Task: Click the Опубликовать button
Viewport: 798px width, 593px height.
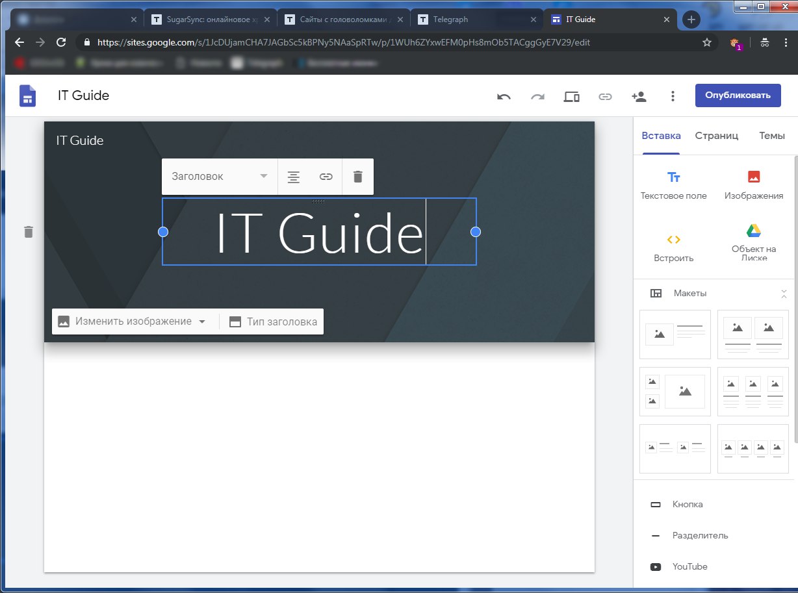Action: coord(738,95)
